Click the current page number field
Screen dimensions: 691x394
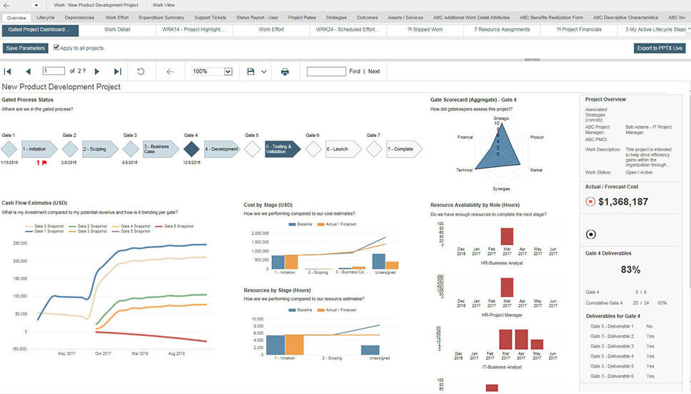[54, 71]
